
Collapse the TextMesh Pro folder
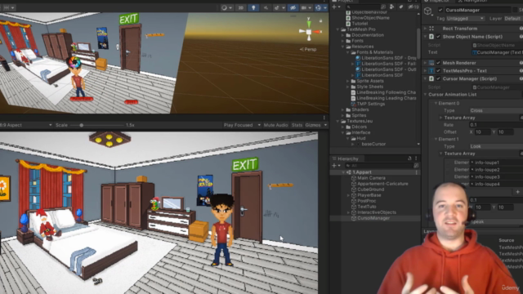pos(337,29)
